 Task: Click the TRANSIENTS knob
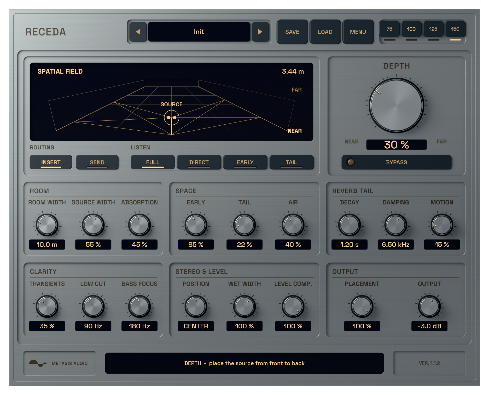click(47, 306)
